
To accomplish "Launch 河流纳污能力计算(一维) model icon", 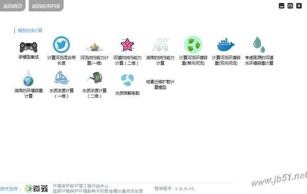I will 94,47.
